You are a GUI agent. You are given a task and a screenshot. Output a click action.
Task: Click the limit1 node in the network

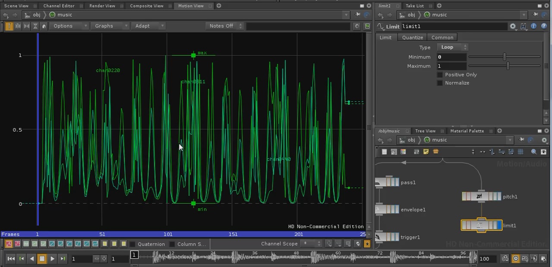pyautogui.click(x=481, y=225)
